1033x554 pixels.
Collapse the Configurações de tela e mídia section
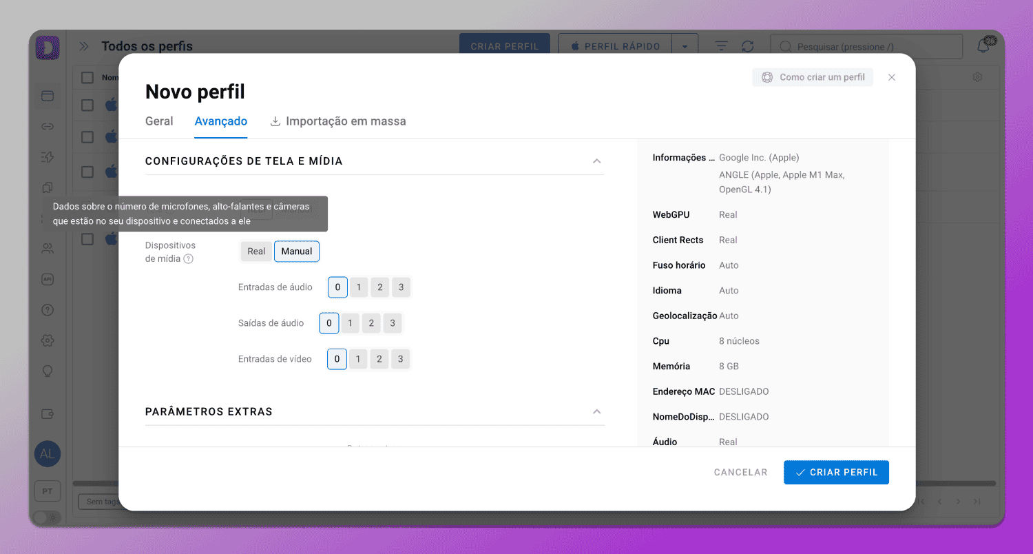click(x=597, y=161)
